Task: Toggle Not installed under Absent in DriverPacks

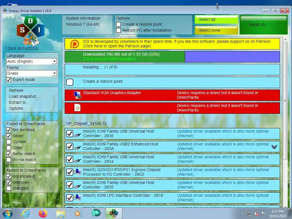Action: click(9, 176)
